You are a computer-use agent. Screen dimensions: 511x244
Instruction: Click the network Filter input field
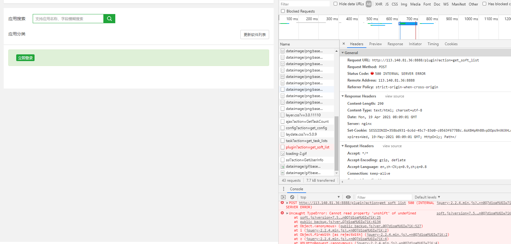click(x=305, y=4)
